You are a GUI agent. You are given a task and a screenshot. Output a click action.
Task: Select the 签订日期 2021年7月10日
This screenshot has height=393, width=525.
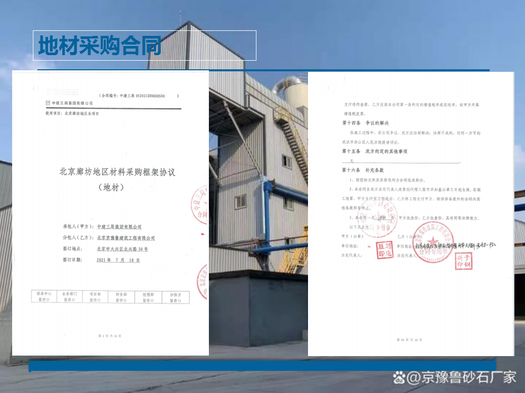tap(118, 260)
